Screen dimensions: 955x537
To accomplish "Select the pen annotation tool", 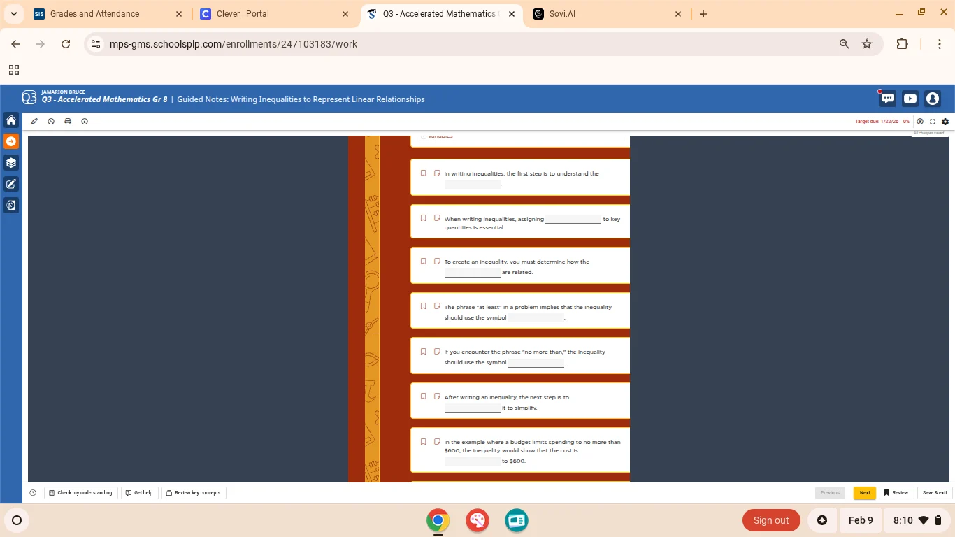I will point(34,121).
